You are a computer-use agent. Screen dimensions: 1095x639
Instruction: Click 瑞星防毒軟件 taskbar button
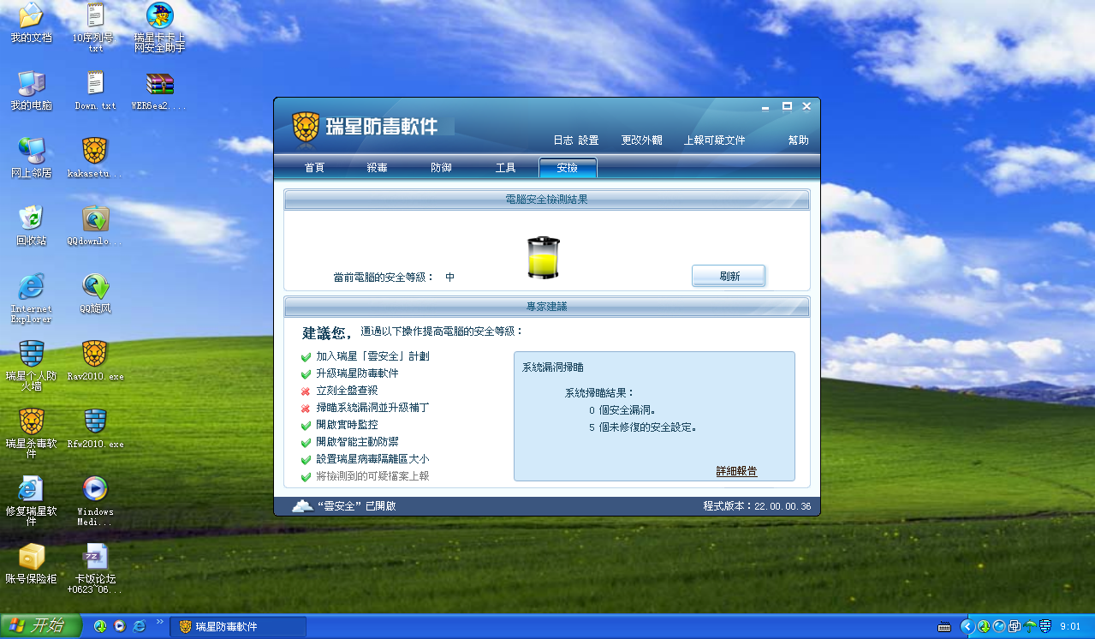[238, 627]
